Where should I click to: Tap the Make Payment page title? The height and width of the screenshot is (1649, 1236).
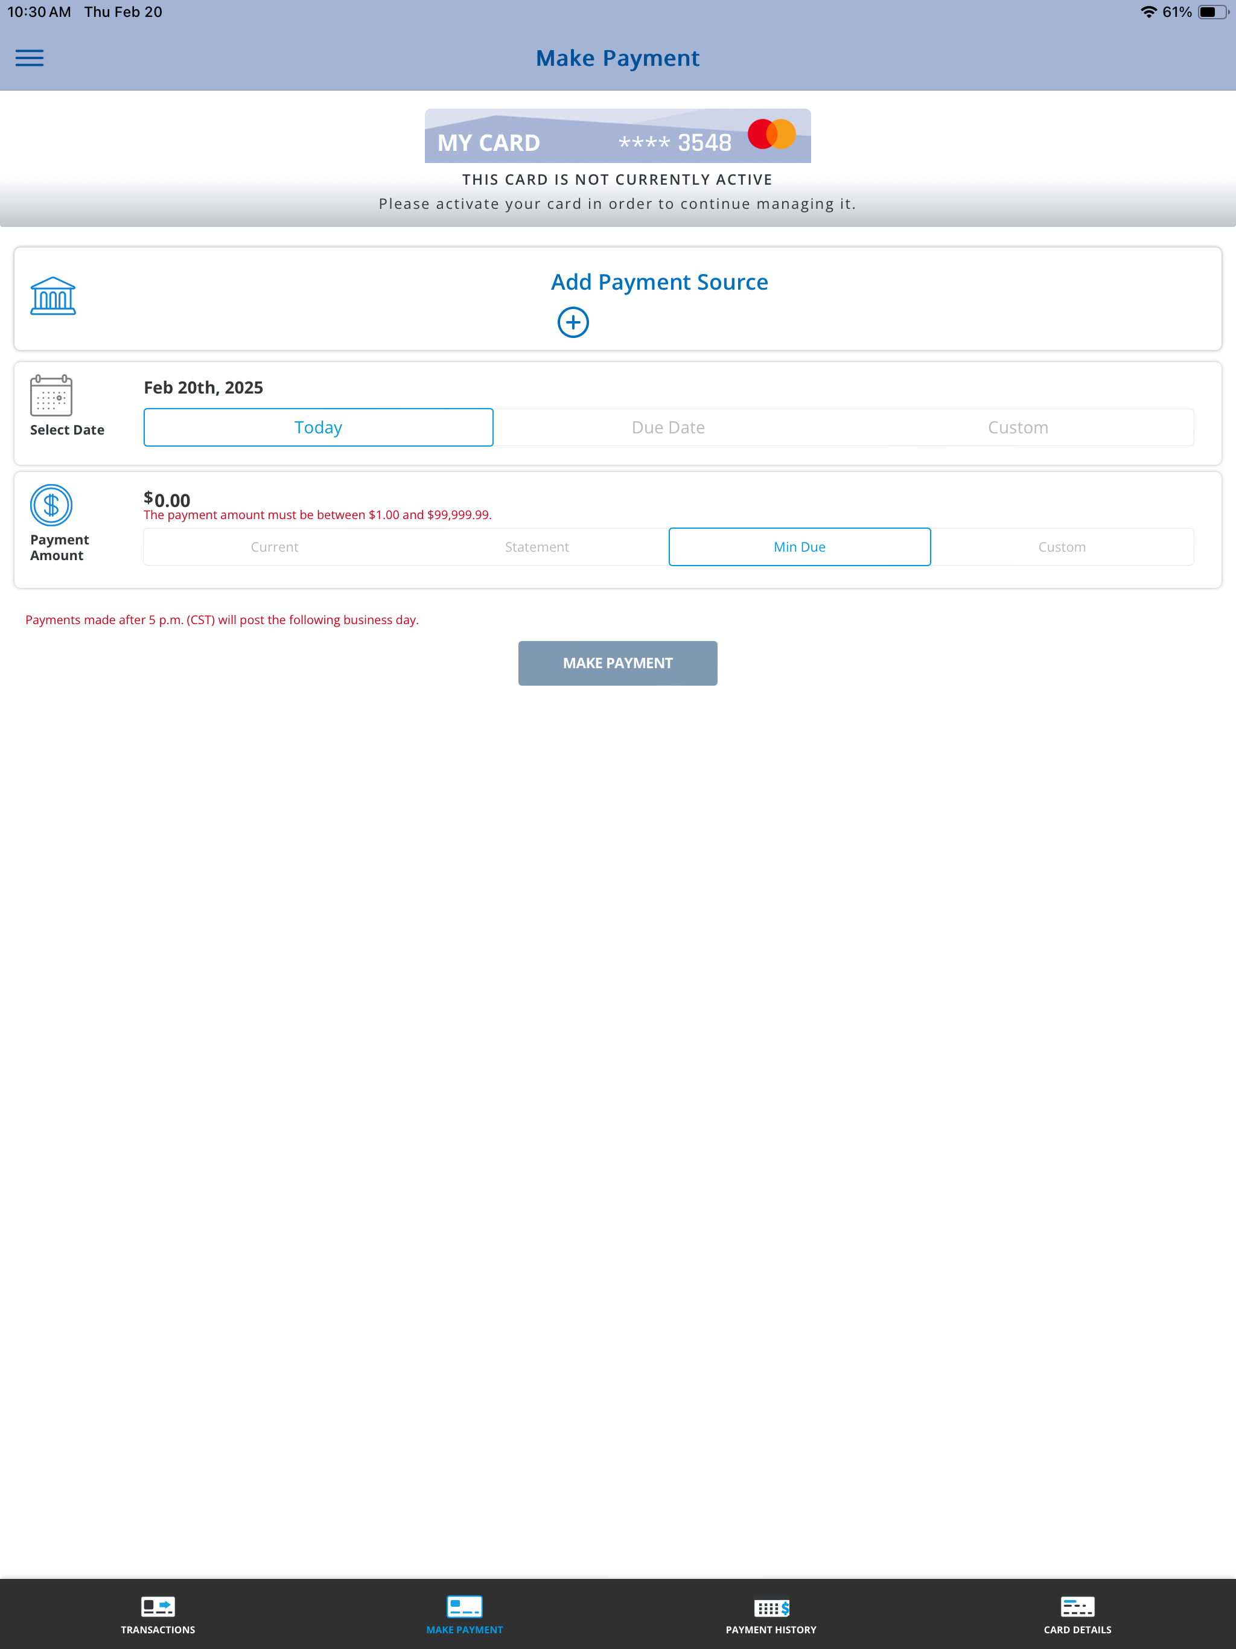[x=618, y=58]
